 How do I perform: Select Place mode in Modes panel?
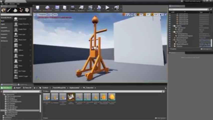pos(3,10)
